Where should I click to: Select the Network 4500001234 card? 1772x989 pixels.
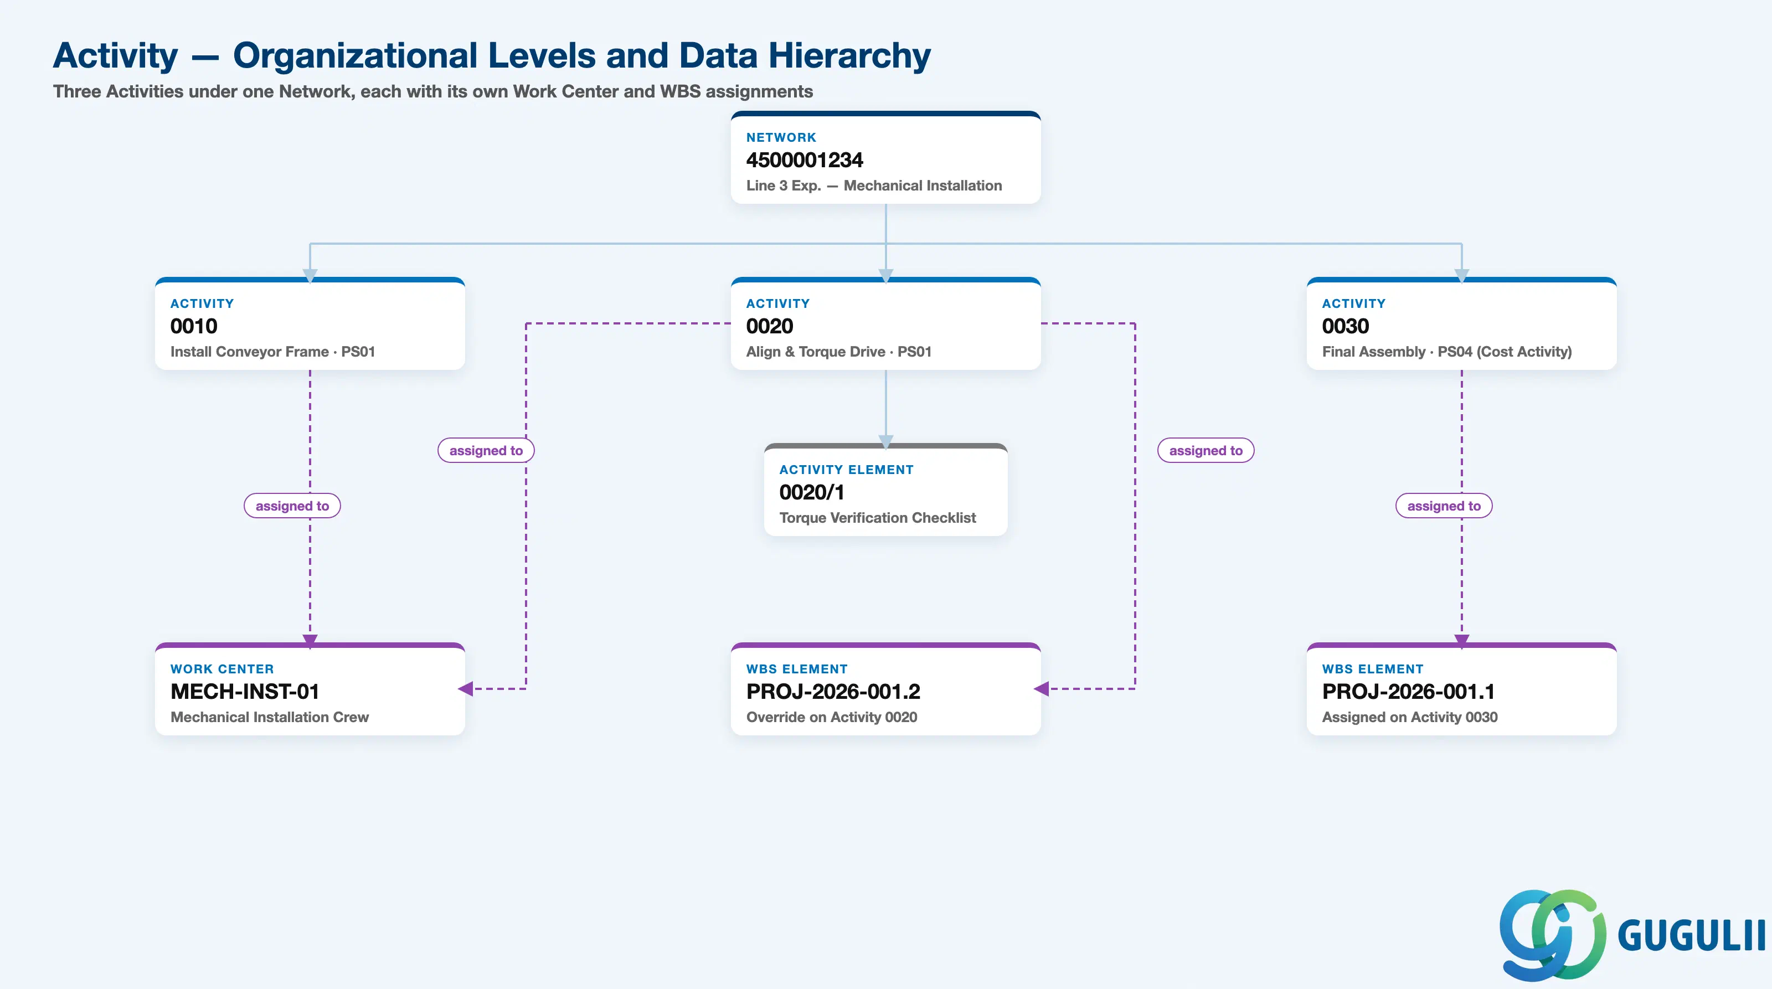tap(885, 157)
